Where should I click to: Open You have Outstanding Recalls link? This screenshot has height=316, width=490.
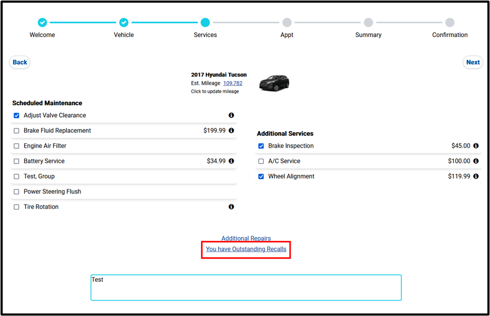[246, 249]
